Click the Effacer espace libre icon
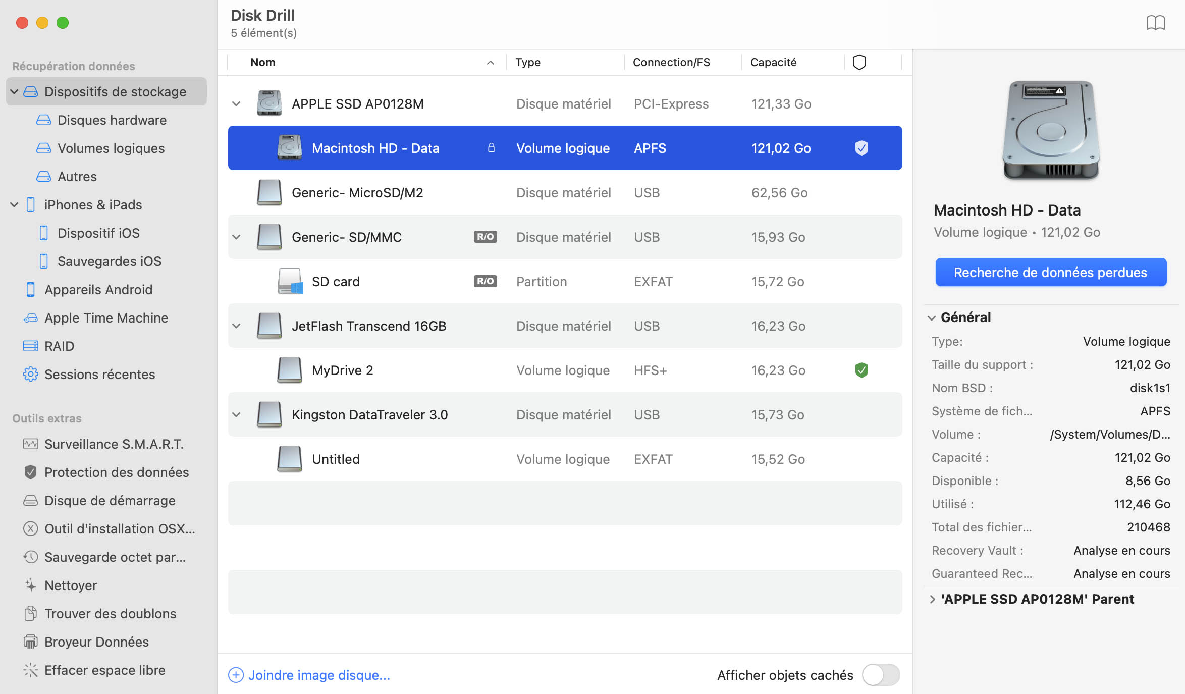 click(30, 670)
